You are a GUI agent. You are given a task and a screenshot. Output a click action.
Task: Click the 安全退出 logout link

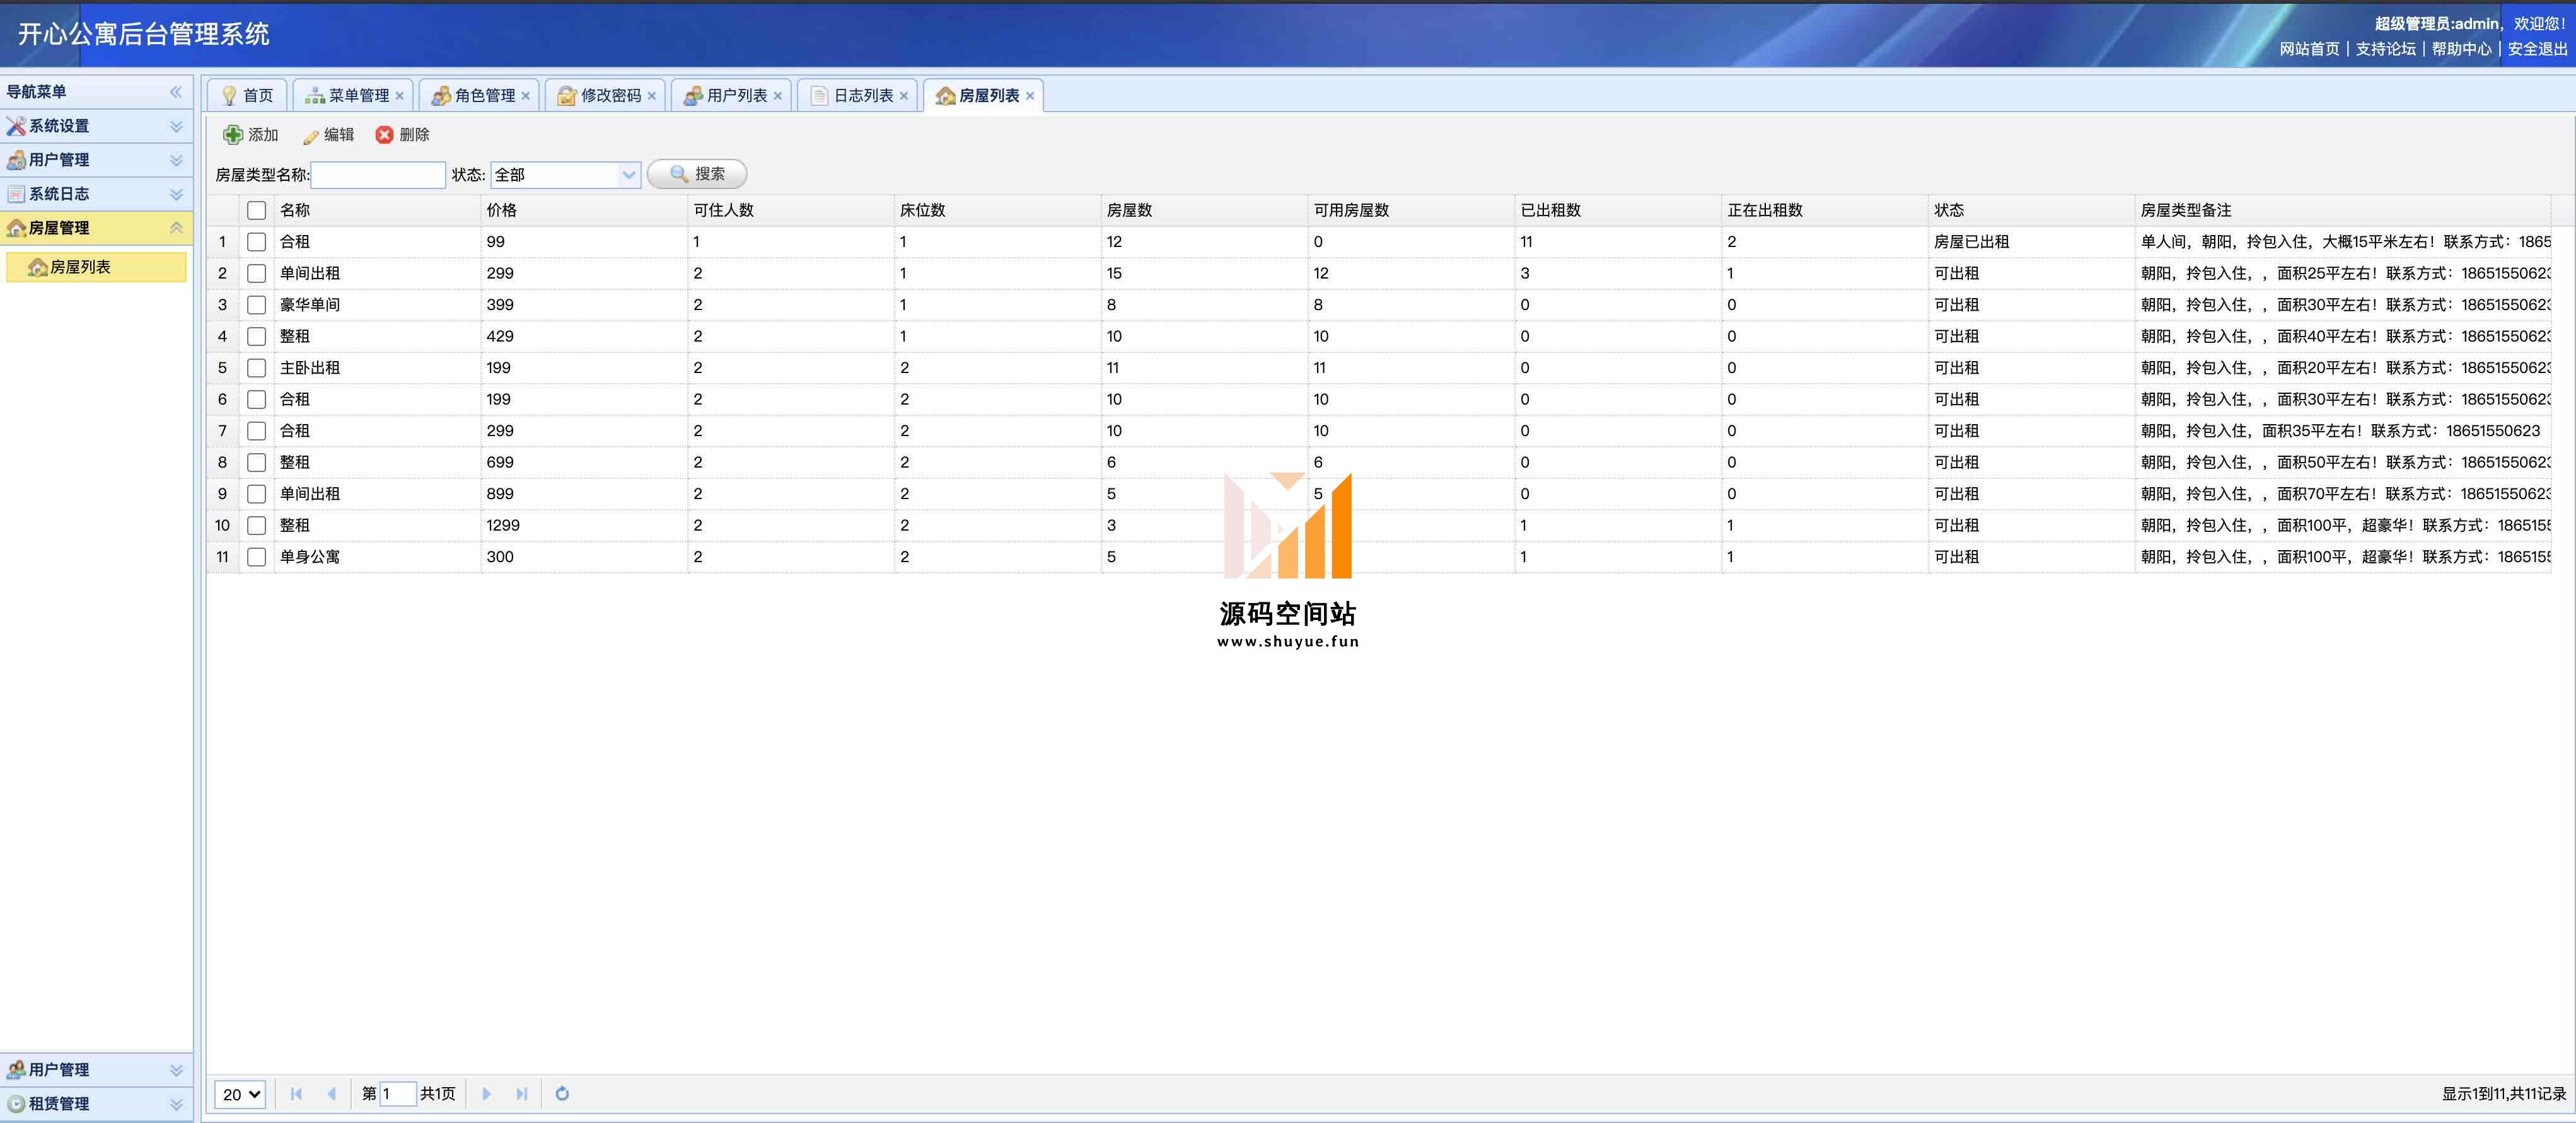coord(2537,49)
